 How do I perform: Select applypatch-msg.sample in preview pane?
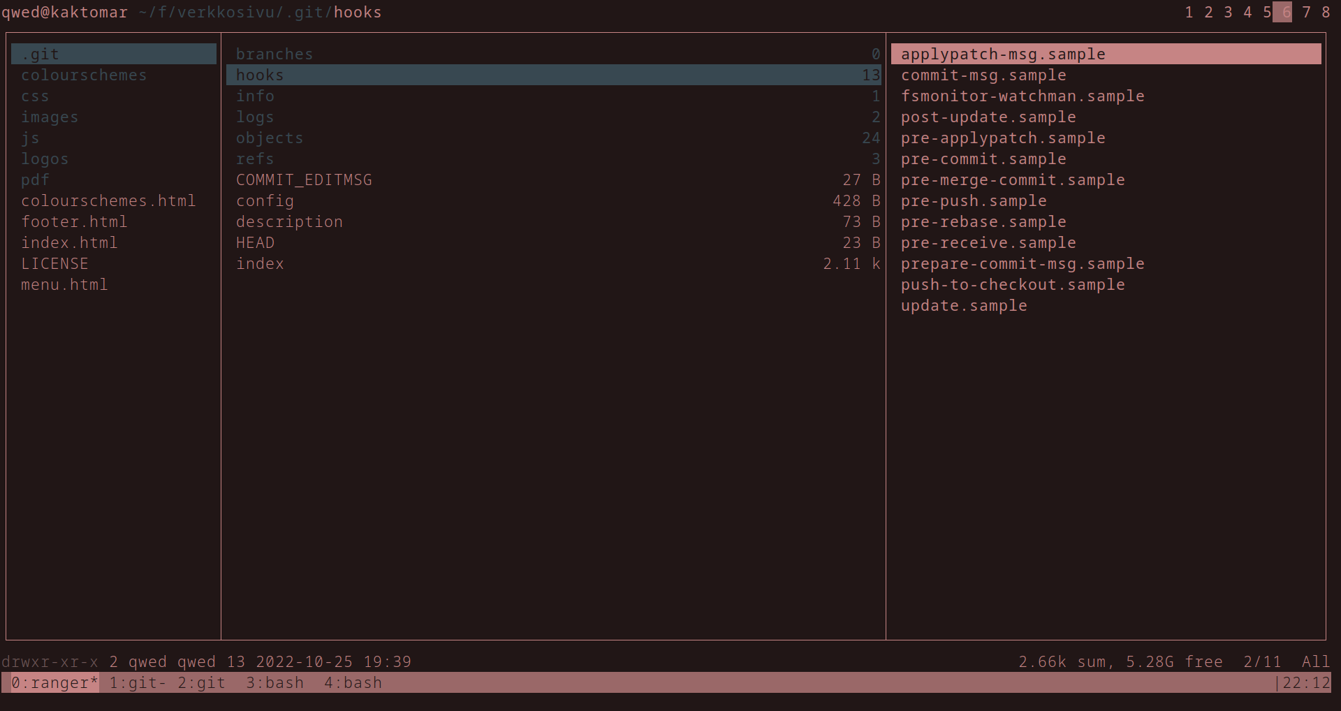[1003, 54]
